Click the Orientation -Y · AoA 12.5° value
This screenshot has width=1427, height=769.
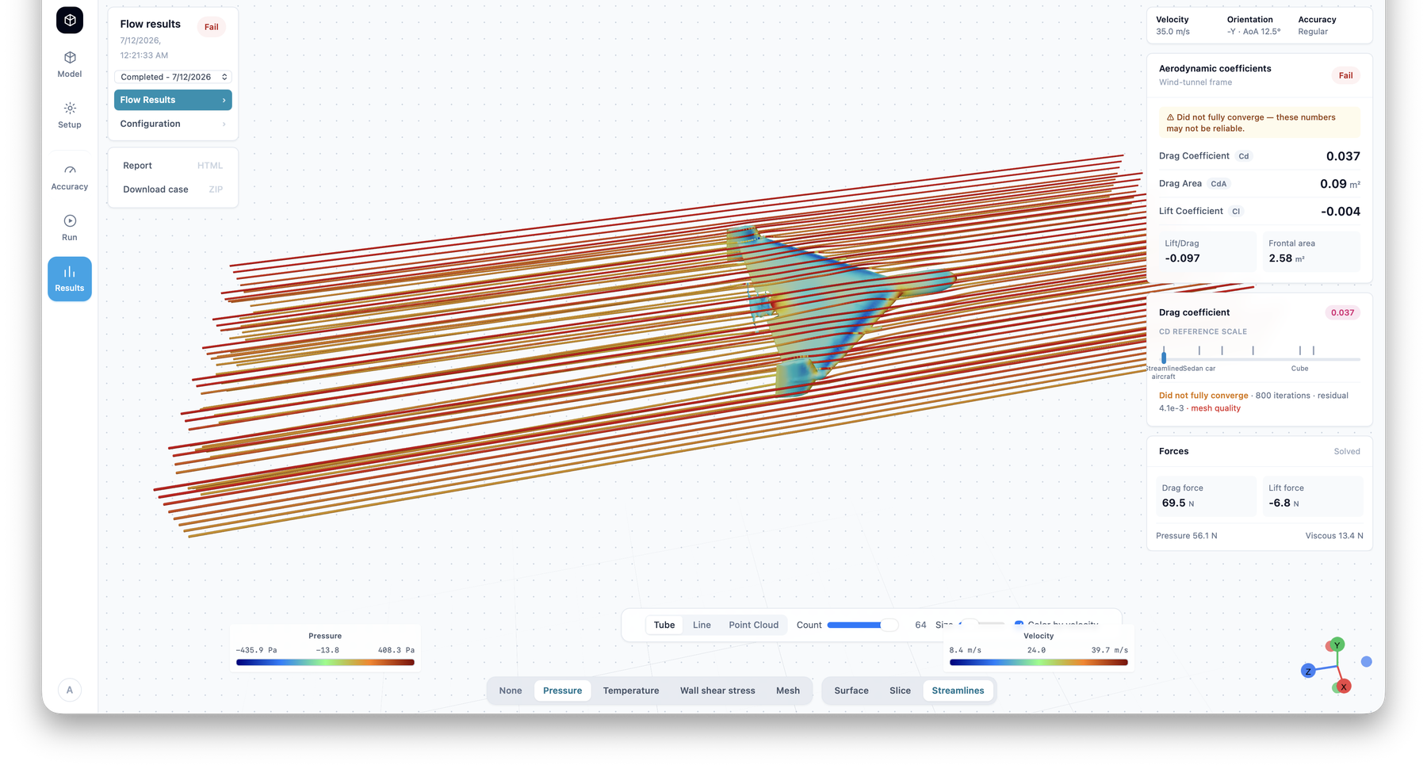pos(1253,32)
